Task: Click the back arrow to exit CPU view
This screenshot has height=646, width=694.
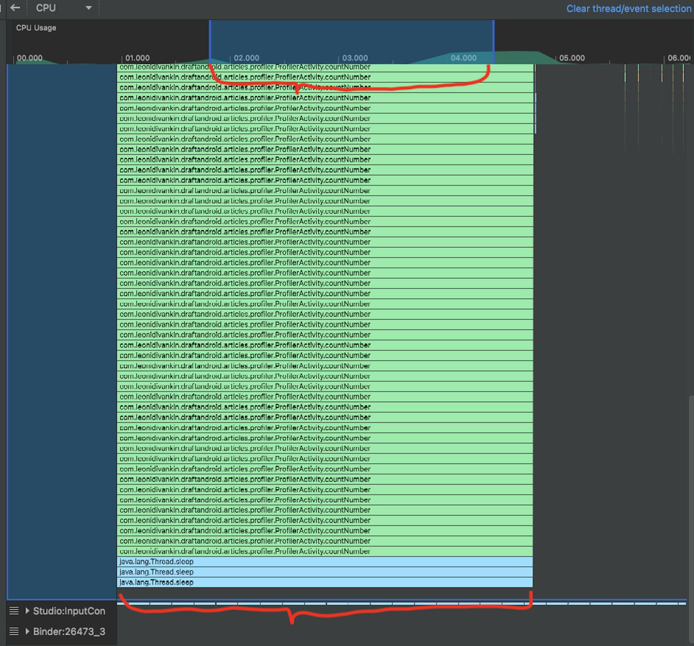Action: [x=16, y=8]
